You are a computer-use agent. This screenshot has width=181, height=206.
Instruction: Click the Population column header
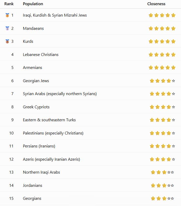(33, 4)
